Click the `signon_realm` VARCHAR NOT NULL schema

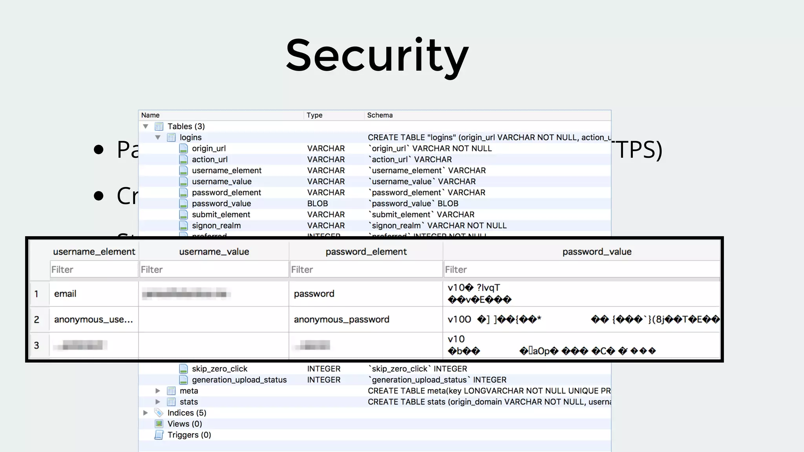coord(437,226)
